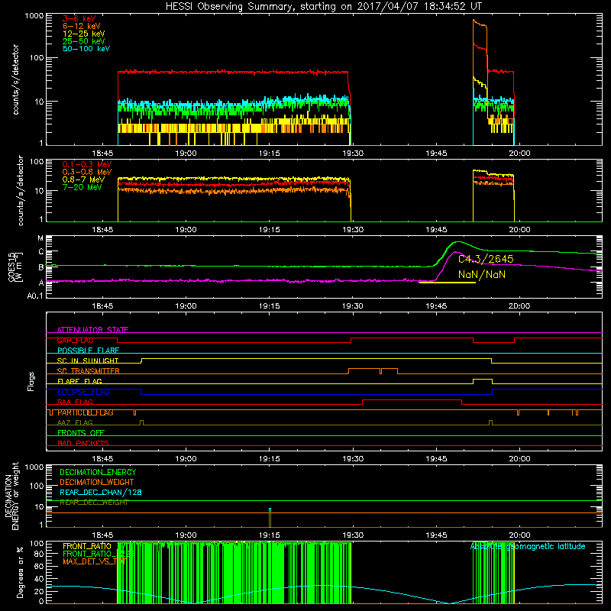Click the C4.3/2645 flare annotation

486,259
